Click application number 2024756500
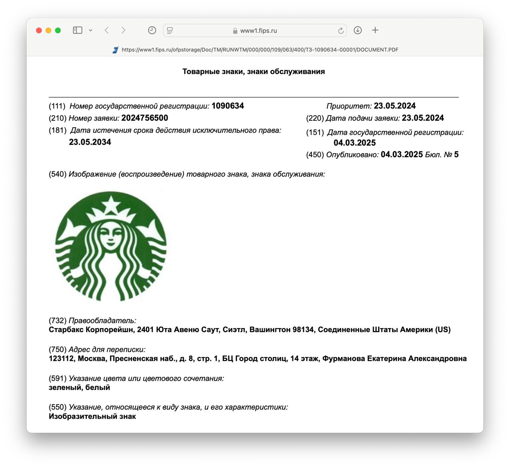510x468 pixels. pyautogui.click(x=145, y=118)
